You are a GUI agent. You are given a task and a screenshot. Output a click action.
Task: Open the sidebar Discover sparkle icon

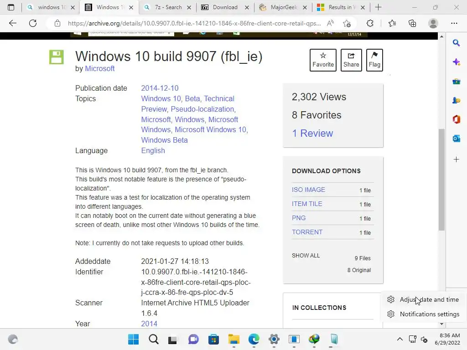[x=456, y=62]
